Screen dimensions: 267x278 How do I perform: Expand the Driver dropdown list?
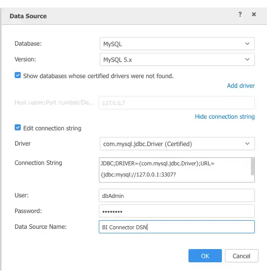(x=177, y=144)
